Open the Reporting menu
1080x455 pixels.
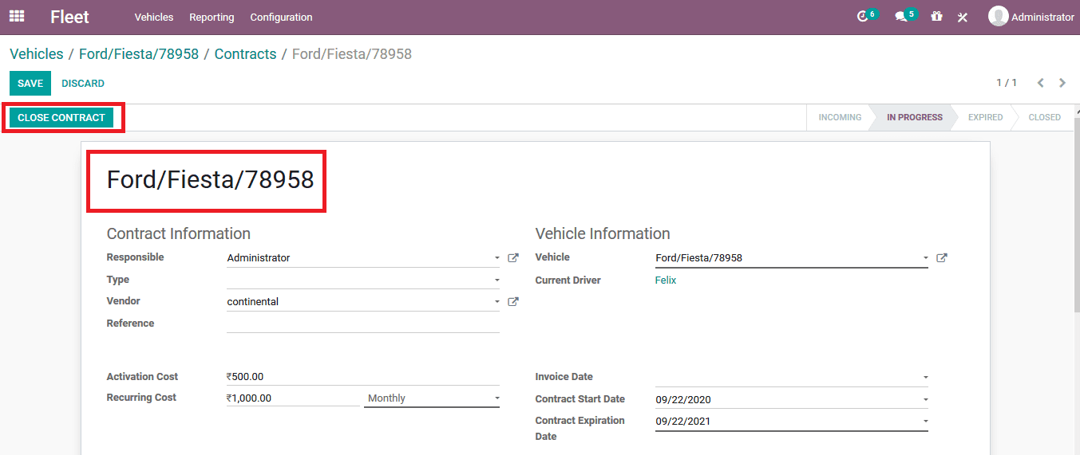pyautogui.click(x=212, y=17)
